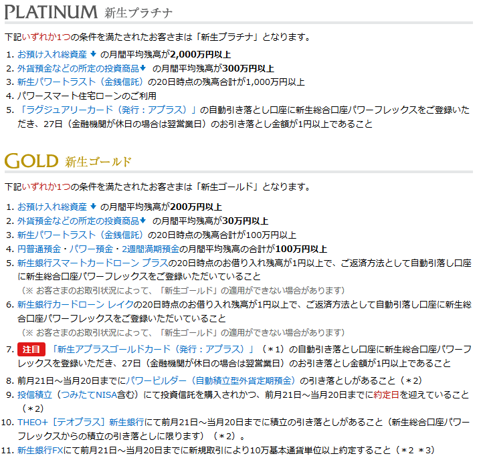Open お預け入れ総資産 link in Gold section
Image resolution: width=481 pixels, height=462 pixels.
52,207
